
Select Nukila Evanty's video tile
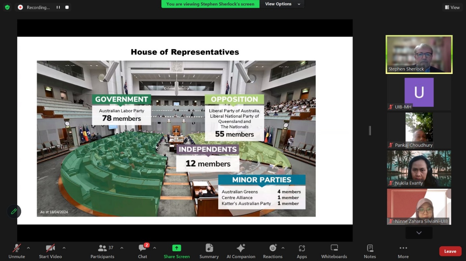[419, 168]
